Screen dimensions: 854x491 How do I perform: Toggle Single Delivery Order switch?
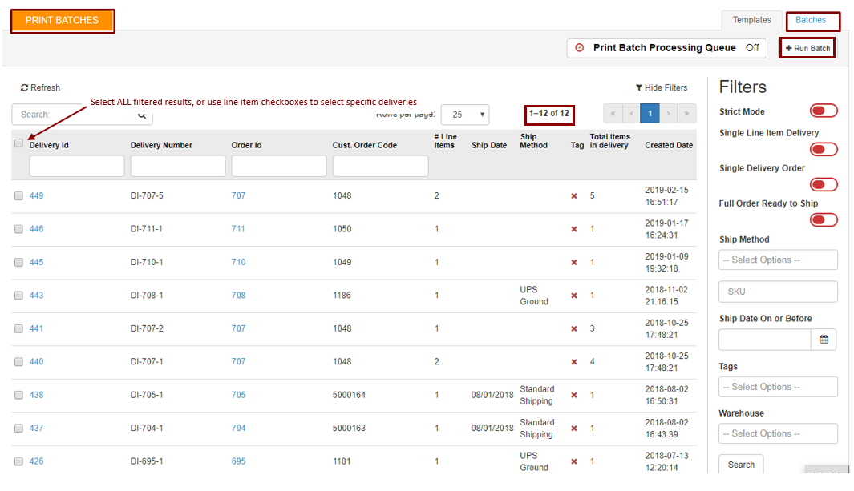pos(824,184)
